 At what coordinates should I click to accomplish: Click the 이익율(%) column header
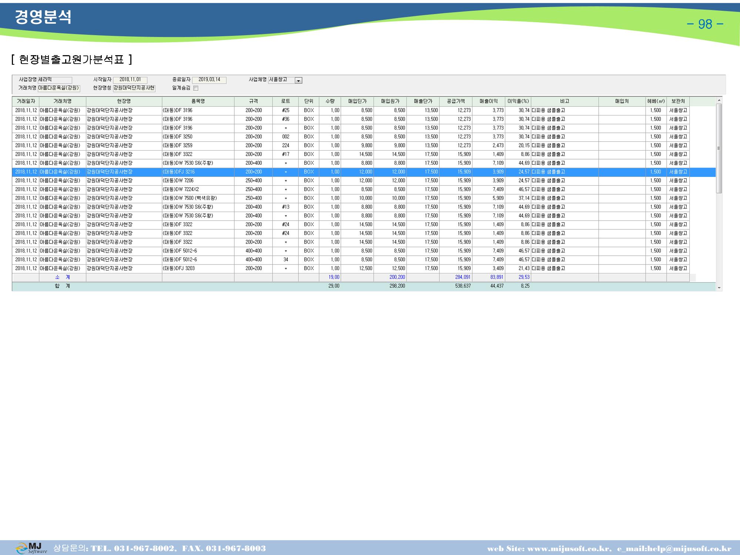(x=518, y=101)
